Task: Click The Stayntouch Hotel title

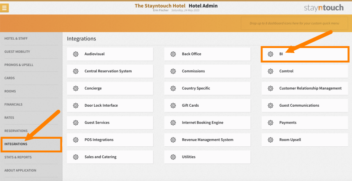Action: (160, 6)
